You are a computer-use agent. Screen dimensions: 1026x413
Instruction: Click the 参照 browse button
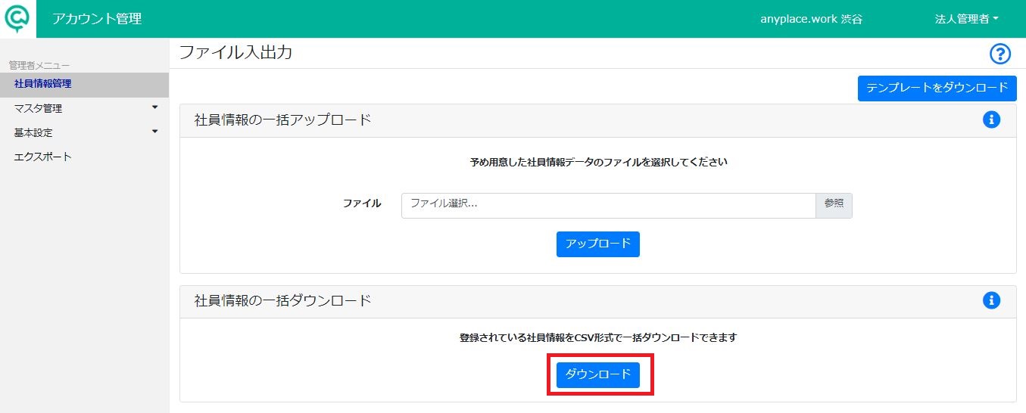click(x=834, y=206)
